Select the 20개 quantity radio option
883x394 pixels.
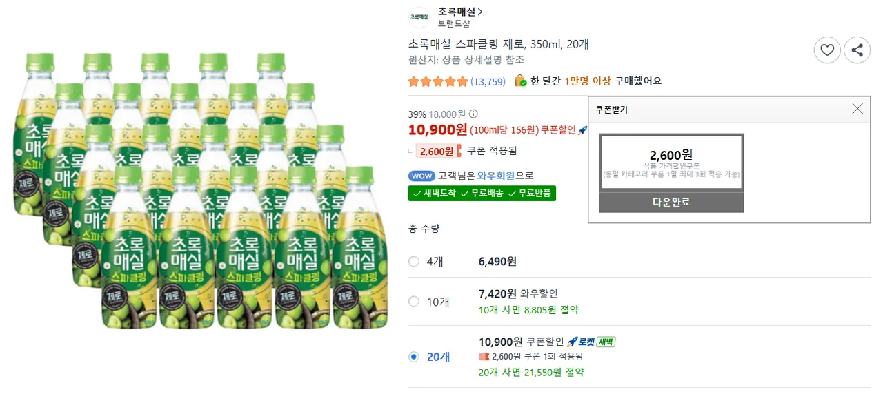point(414,357)
